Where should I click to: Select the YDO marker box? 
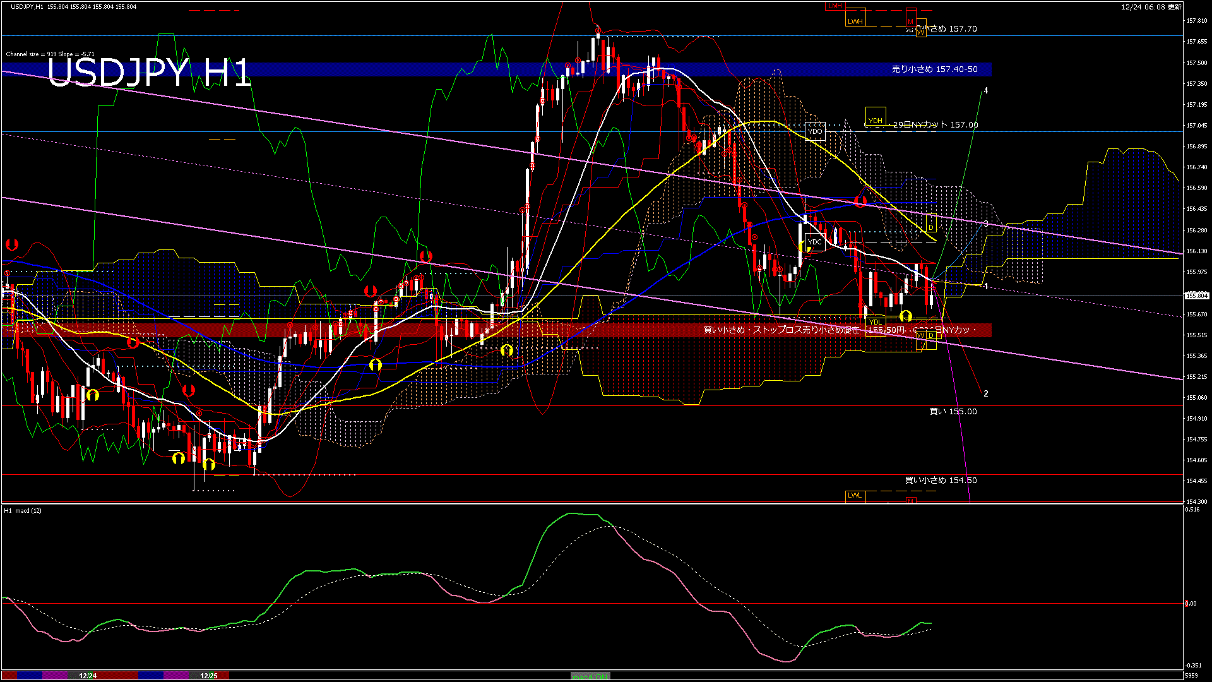click(x=815, y=131)
